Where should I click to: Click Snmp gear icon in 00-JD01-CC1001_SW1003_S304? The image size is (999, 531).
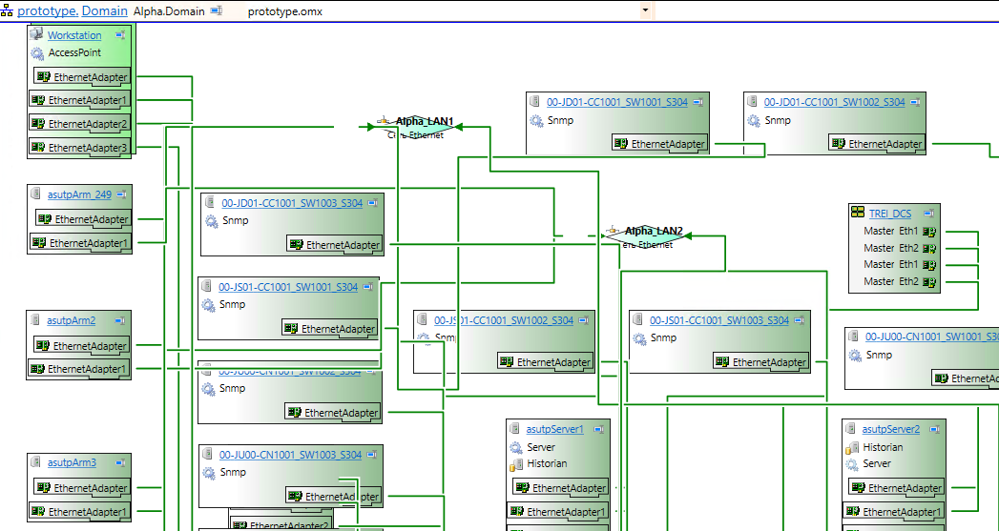pyautogui.click(x=212, y=221)
